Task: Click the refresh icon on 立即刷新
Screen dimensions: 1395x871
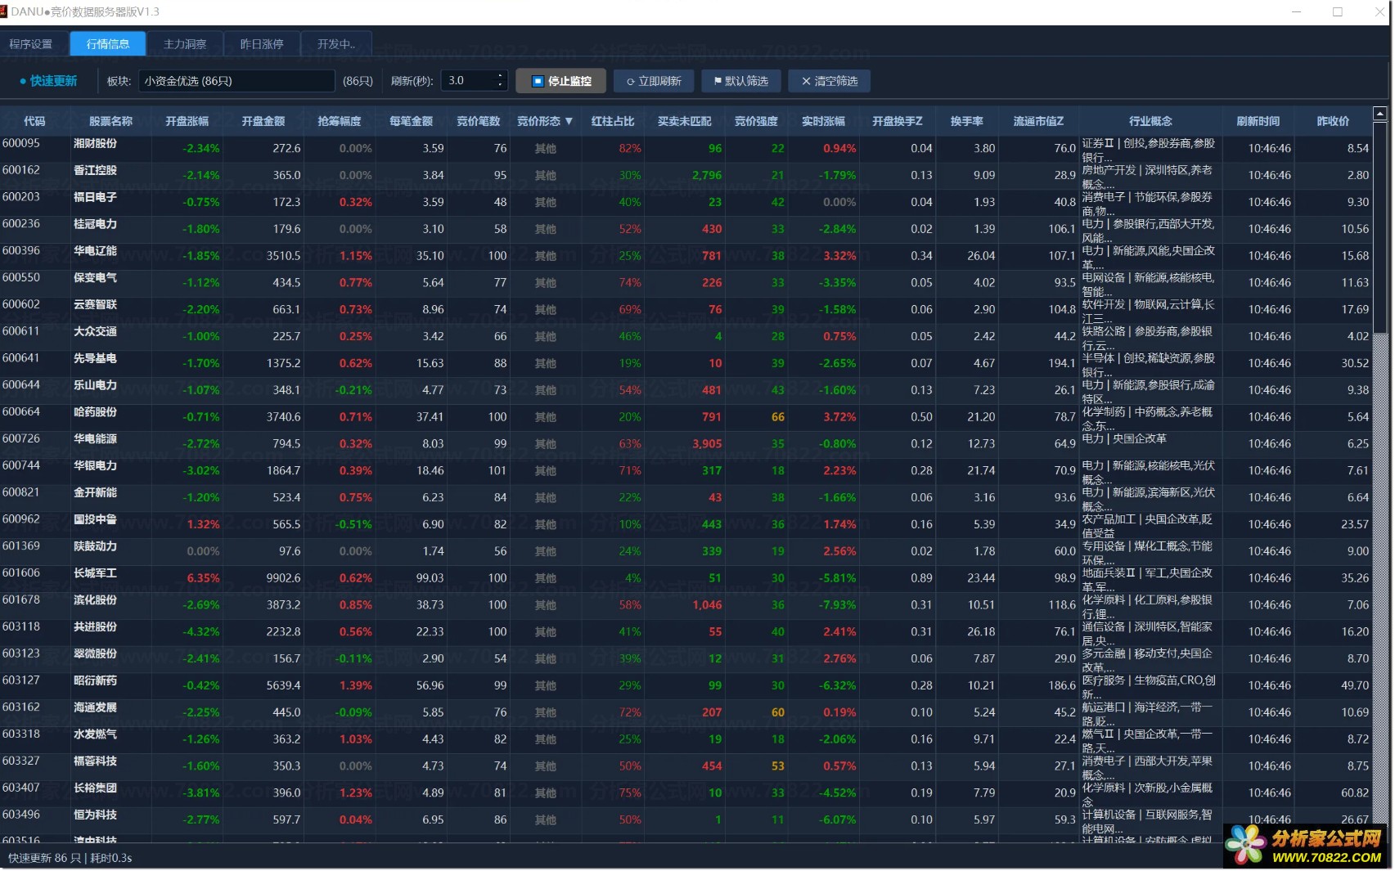Action: (x=631, y=81)
